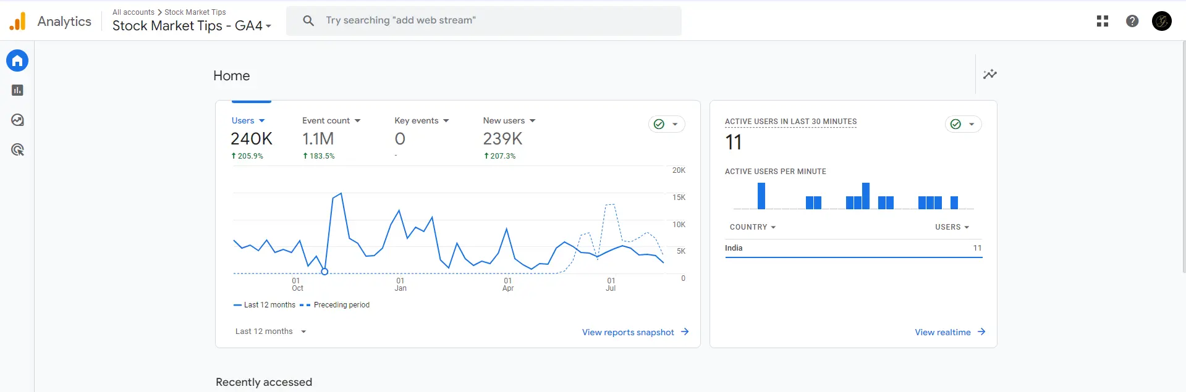1186x392 pixels.
Task: Open the Google apps grid icon
Action: 1103,21
